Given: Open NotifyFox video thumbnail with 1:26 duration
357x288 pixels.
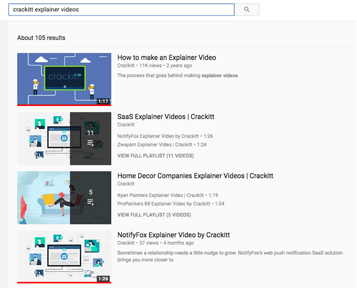Looking at the screenshot, I should pos(64,257).
